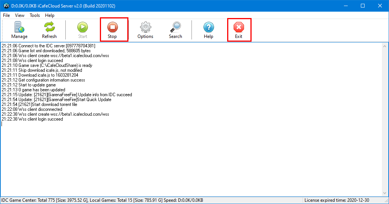Click the log scrollbar's down arrow

[x=385, y=193]
